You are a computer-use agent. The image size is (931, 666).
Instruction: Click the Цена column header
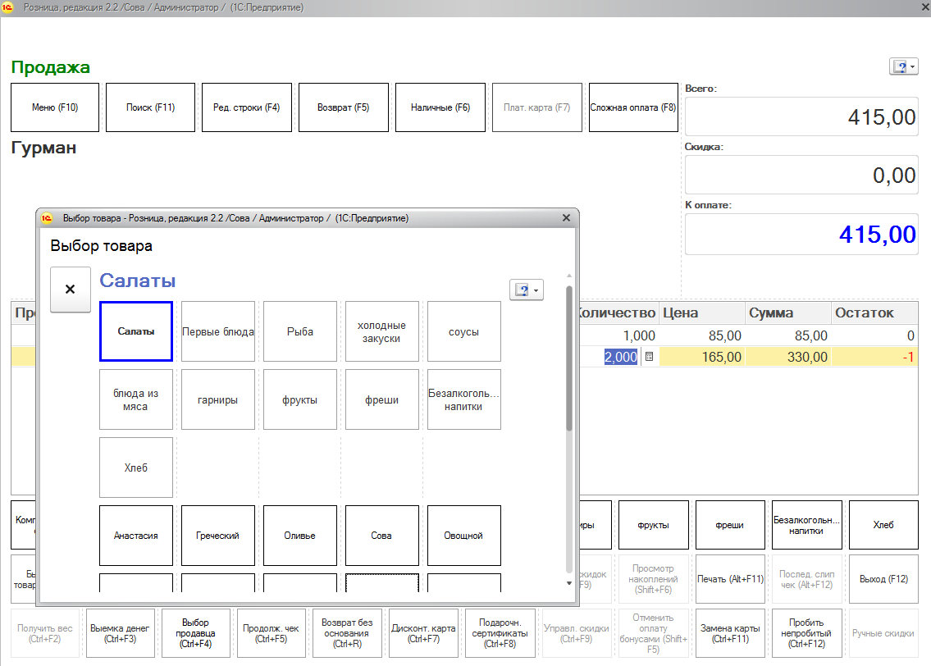click(x=702, y=312)
